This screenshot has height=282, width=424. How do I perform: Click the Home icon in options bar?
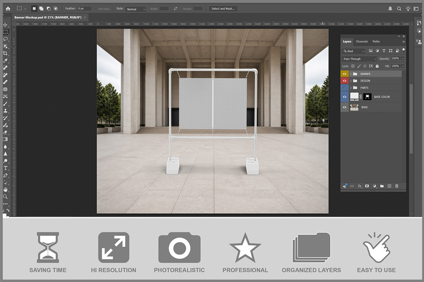[8, 8]
